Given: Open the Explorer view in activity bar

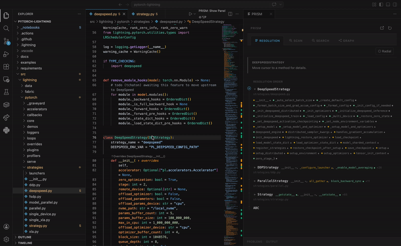Looking at the screenshot, I should [6, 16].
